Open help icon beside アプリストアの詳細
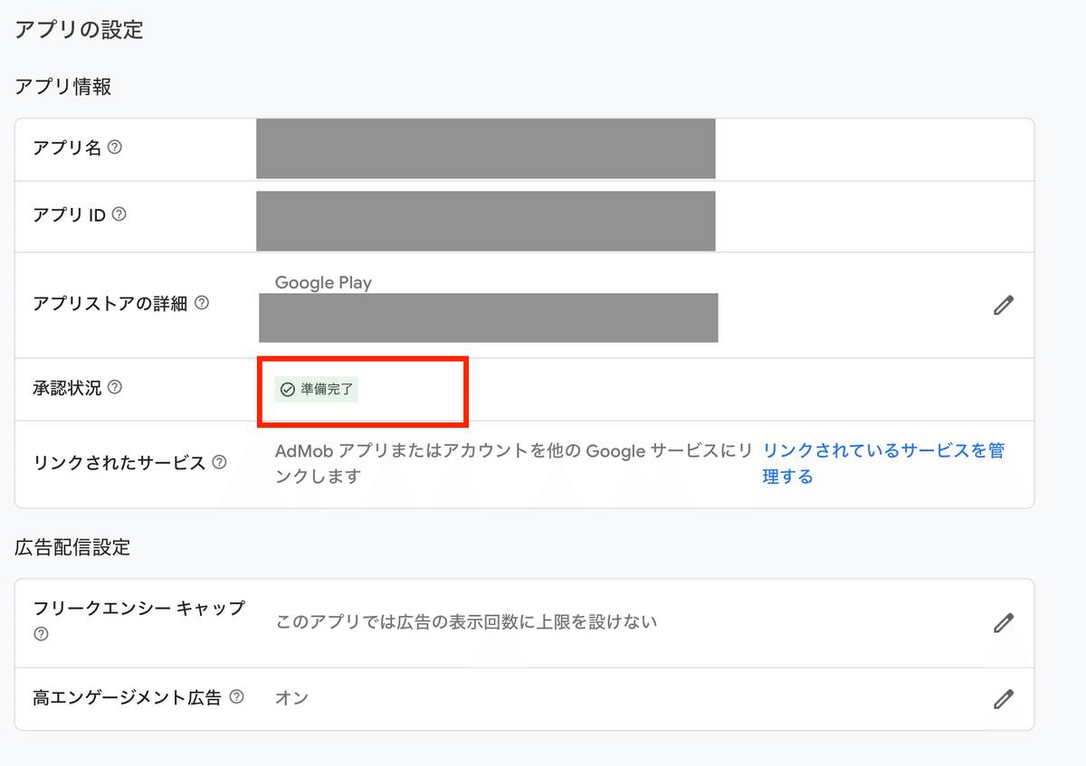The image size is (1086, 766). [202, 304]
